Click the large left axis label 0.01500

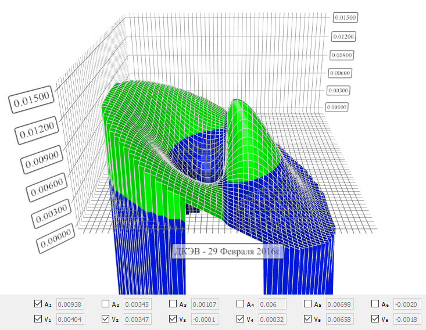click(x=33, y=100)
